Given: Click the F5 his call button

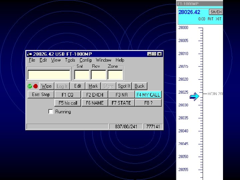Looking at the screenshot, I should pos(67,103).
